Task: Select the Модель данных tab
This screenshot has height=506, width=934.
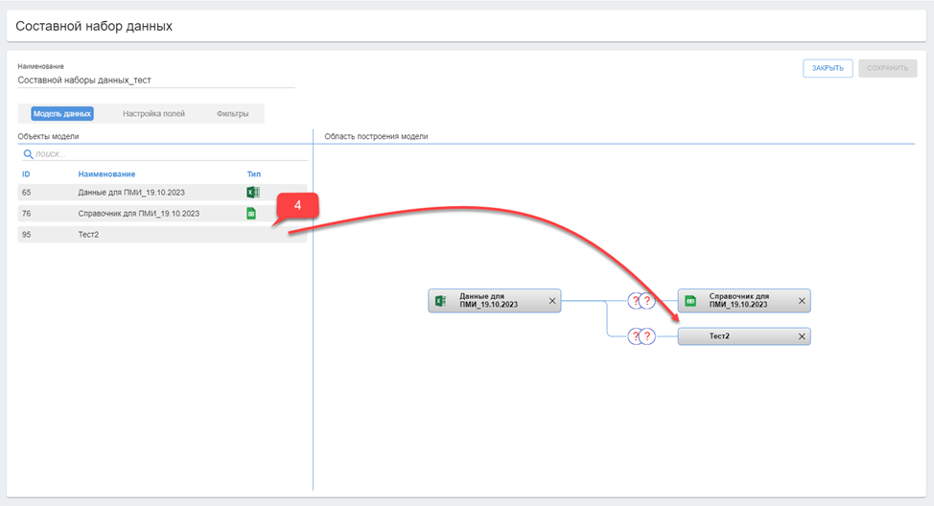Action: [62, 114]
